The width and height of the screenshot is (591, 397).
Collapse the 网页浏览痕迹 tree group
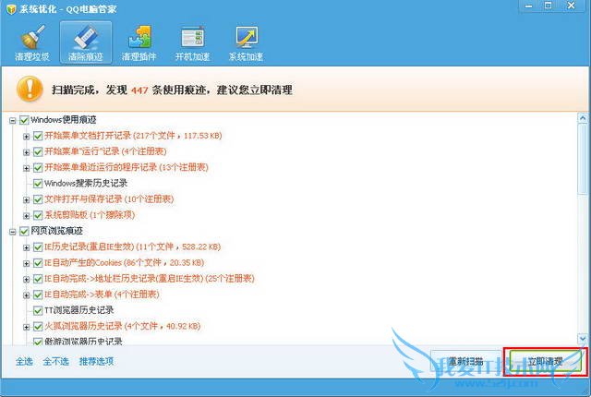12,232
